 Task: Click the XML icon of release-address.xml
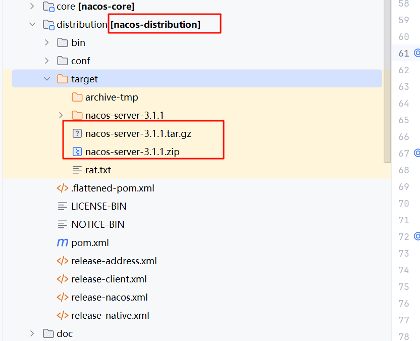point(63,261)
